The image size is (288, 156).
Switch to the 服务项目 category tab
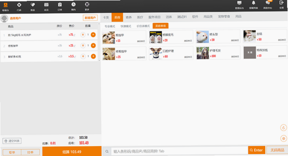[x=154, y=17]
